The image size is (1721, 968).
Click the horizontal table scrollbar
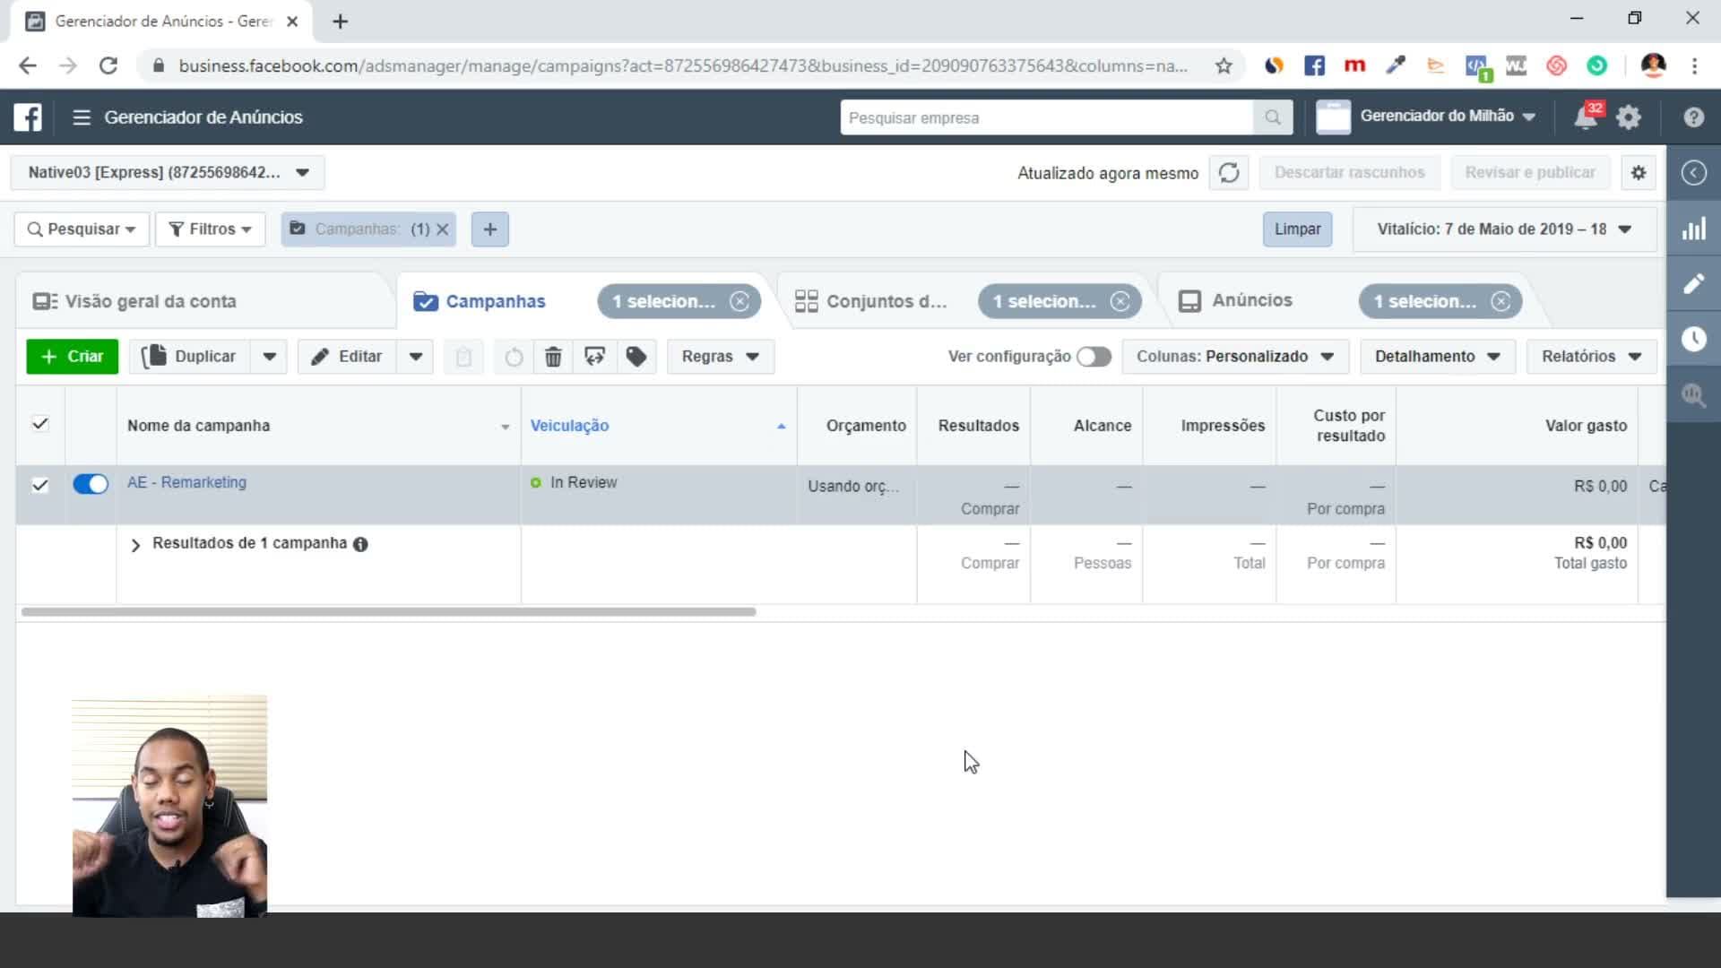pyautogui.click(x=388, y=612)
